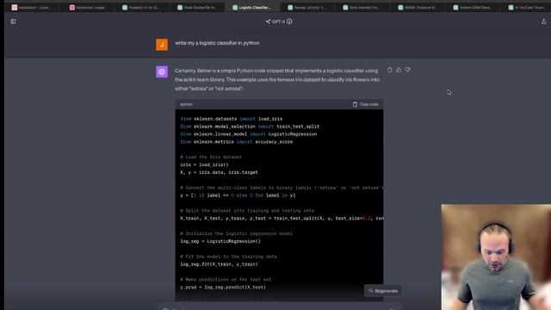Viewport: 551px width, 310px height.
Task: Click the response paragraph beginning 'Certainly. Below is'
Action: [x=277, y=79]
